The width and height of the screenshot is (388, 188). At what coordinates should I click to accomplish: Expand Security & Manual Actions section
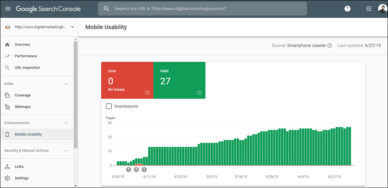pyautogui.click(x=66, y=150)
